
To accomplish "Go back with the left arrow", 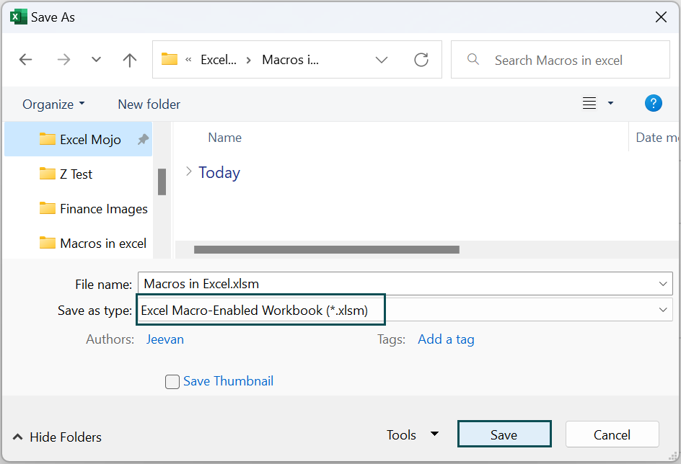I will [x=26, y=59].
